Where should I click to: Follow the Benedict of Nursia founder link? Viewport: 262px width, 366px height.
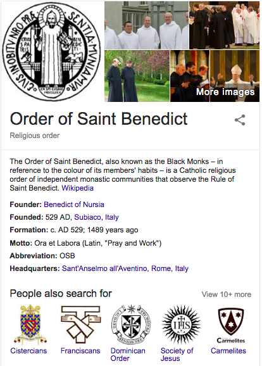[74, 205]
